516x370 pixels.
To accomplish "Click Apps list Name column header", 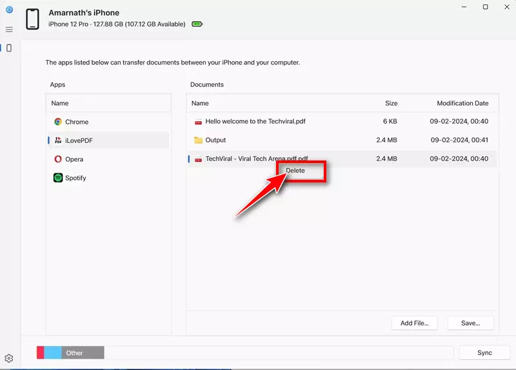I will (59, 103).
